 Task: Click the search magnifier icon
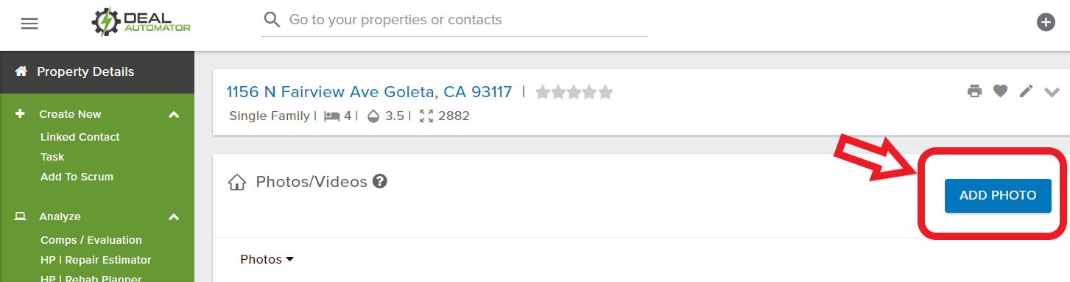click(272, 20)
